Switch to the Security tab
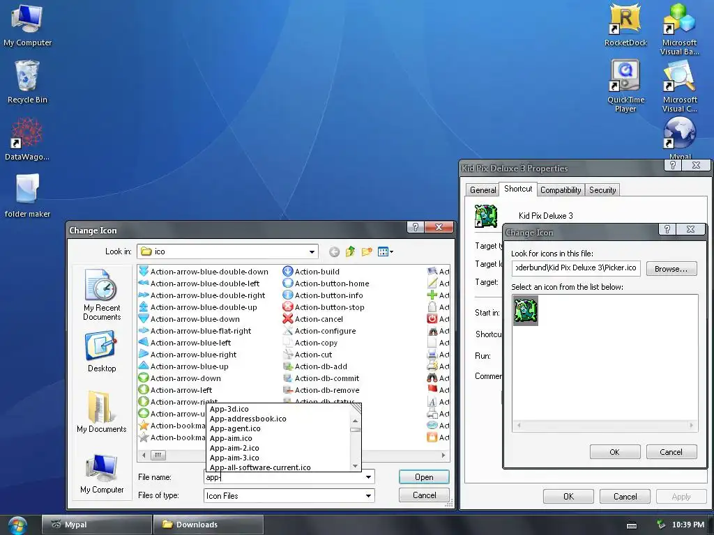714x535 pixels. [x=602, y=190]
